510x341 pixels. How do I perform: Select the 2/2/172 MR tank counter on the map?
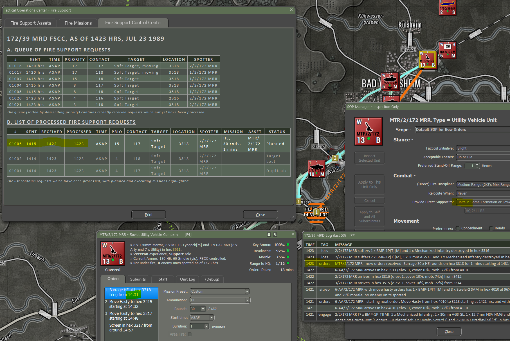tap(316, 169)
